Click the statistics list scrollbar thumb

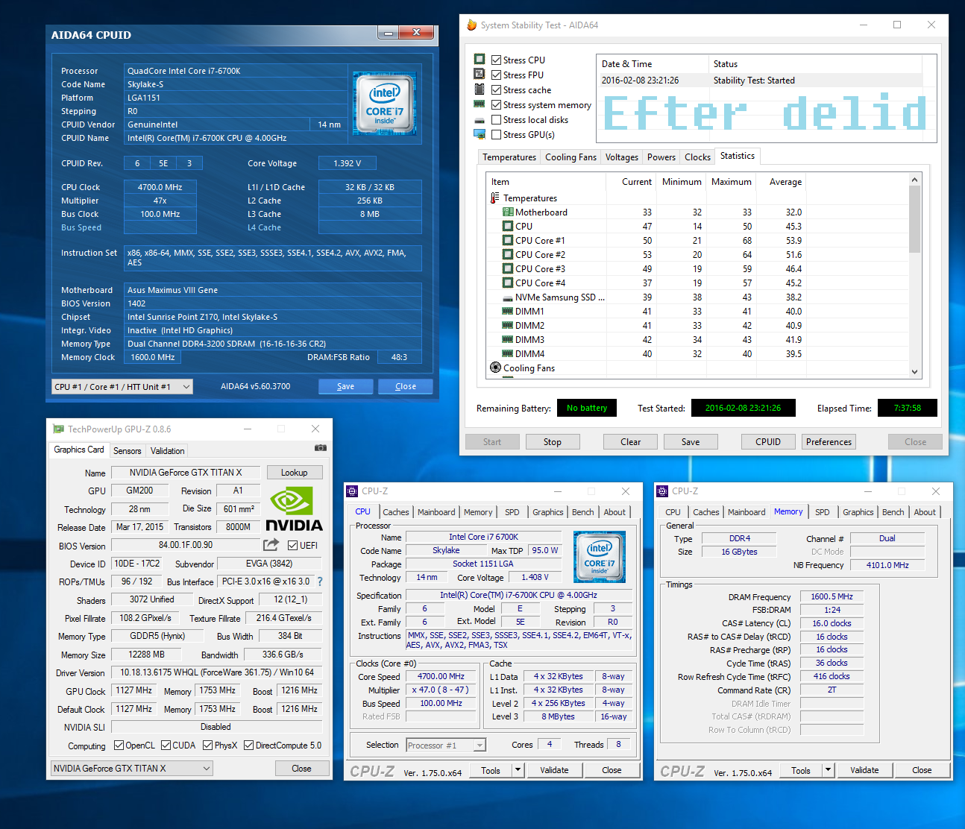pyautogui.click(x=914, y=219)
